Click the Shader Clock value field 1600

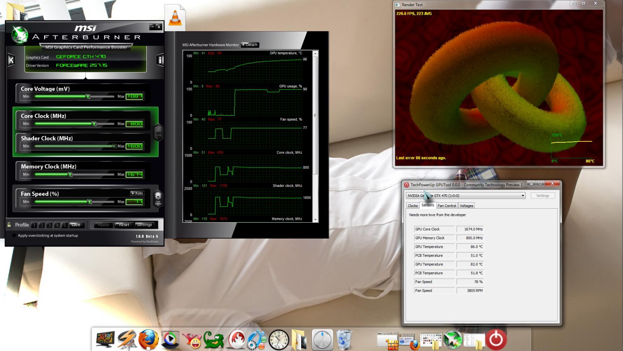pos(134,146)
